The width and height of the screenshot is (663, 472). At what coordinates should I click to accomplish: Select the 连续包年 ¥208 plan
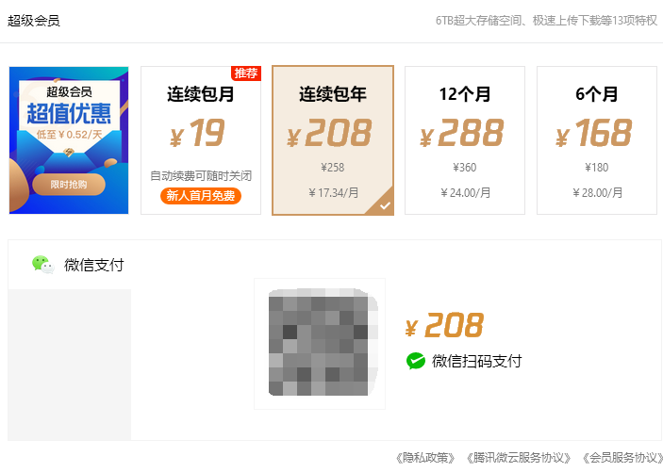tap(333, 140)
